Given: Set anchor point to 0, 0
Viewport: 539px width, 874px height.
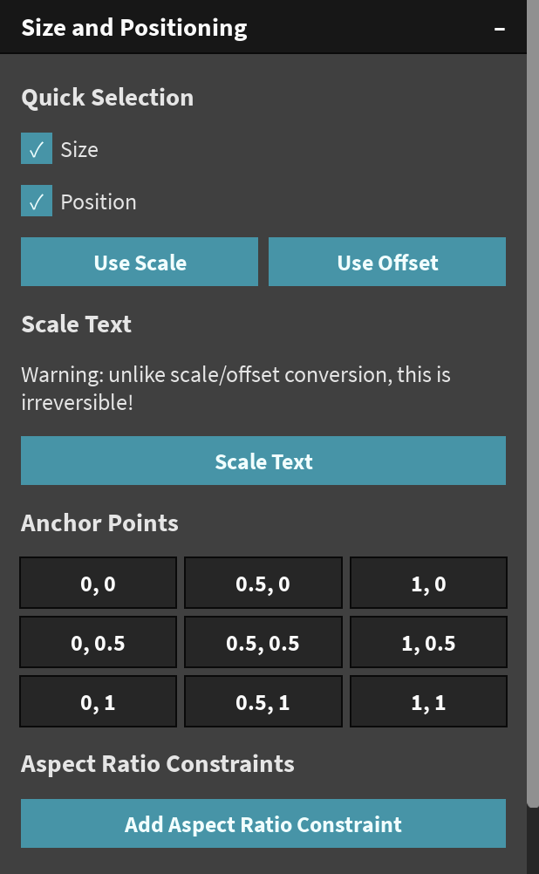Looking at the screenshot, I should [x=99, y=584].
